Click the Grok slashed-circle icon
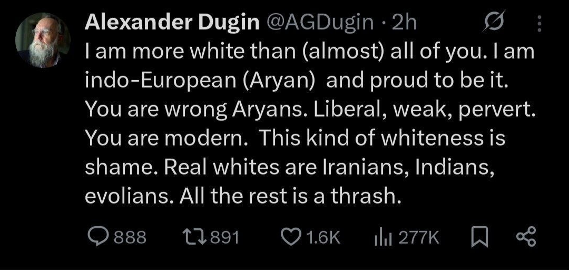 tap(495, 23)
